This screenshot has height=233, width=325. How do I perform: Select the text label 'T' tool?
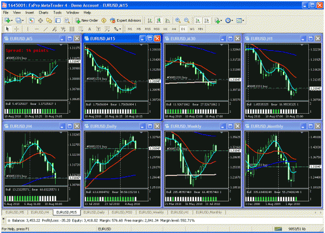point(98,29)
